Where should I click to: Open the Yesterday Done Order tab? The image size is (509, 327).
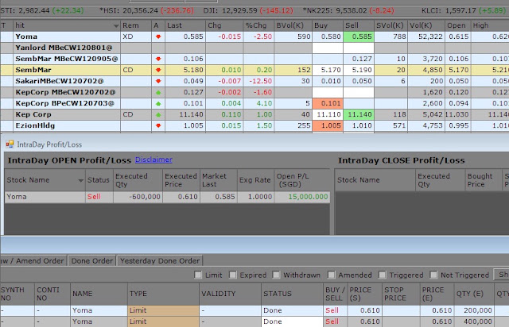coord(160,260)
